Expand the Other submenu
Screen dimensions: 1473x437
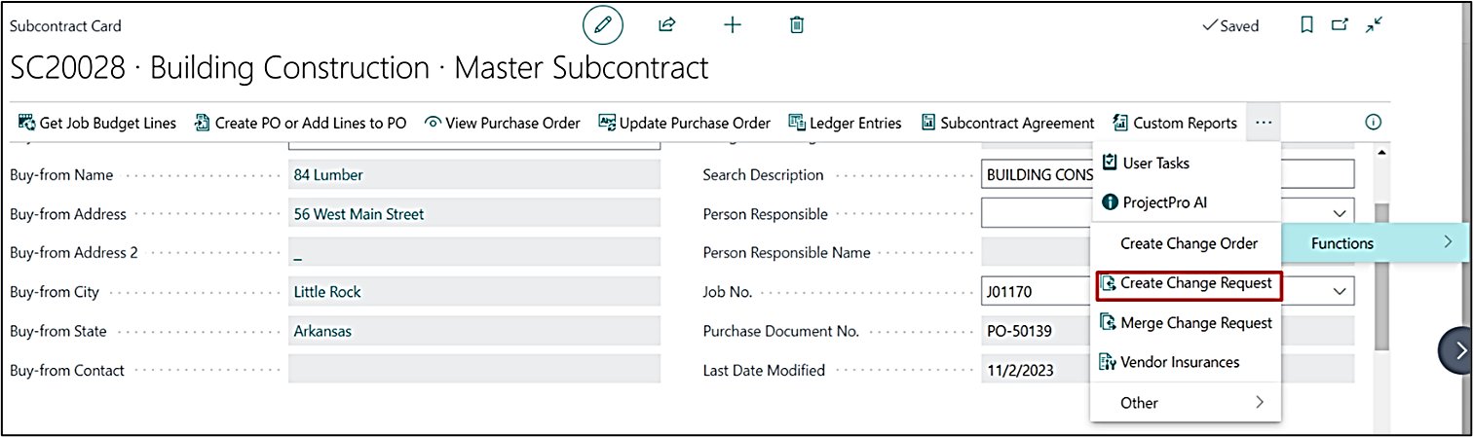click(1186, 403)
